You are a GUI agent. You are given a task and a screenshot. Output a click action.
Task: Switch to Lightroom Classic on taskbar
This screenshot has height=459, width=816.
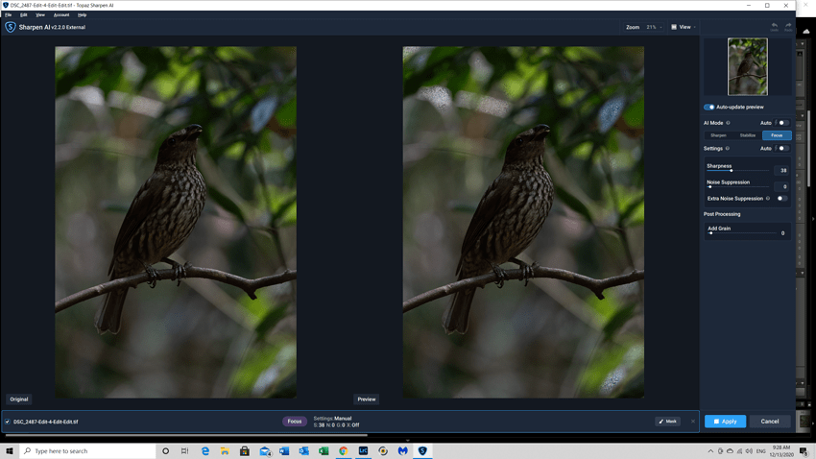pyautogui.click(x=363, y=451)
